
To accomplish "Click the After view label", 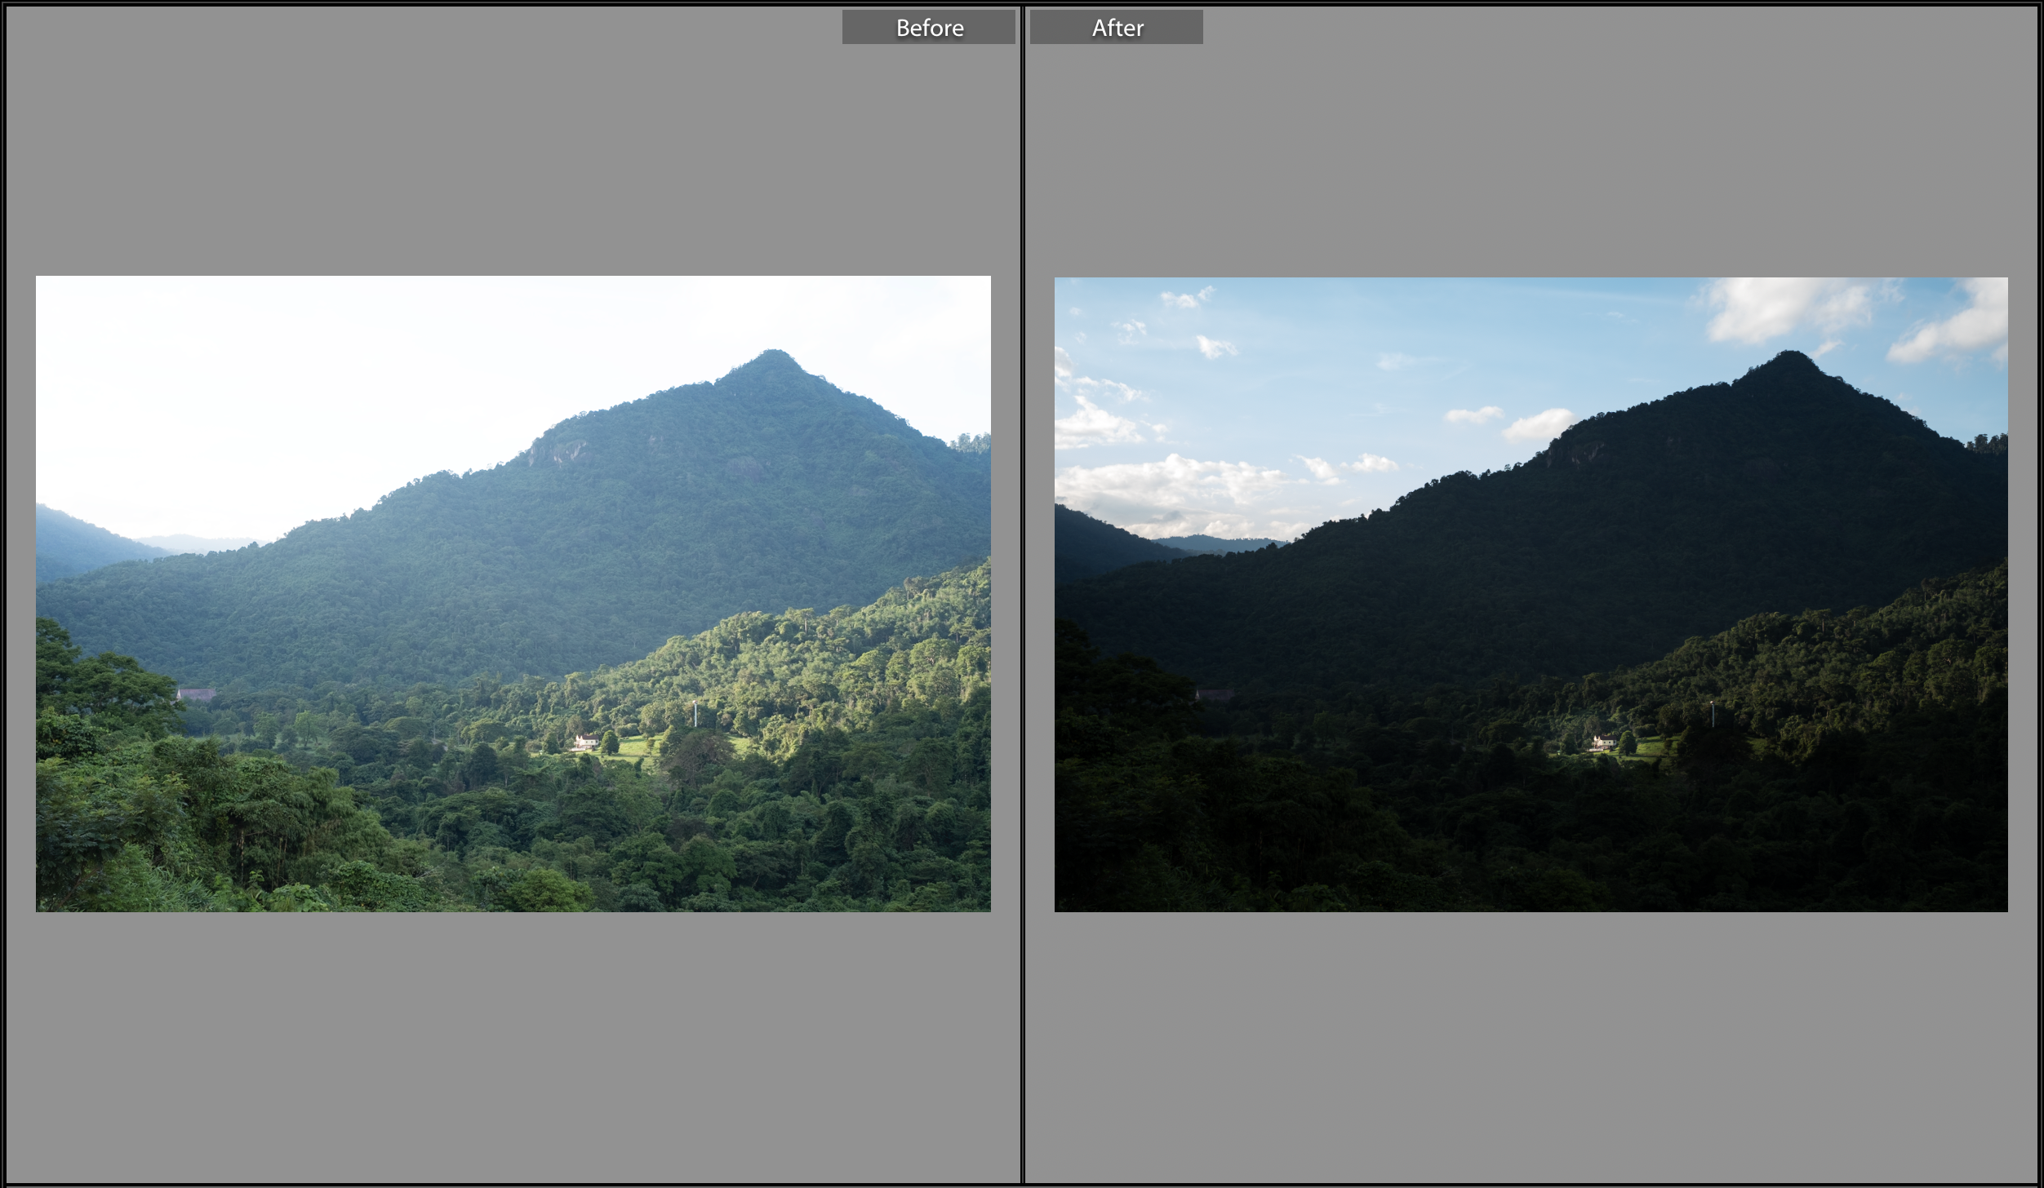I will point(1116,28).
